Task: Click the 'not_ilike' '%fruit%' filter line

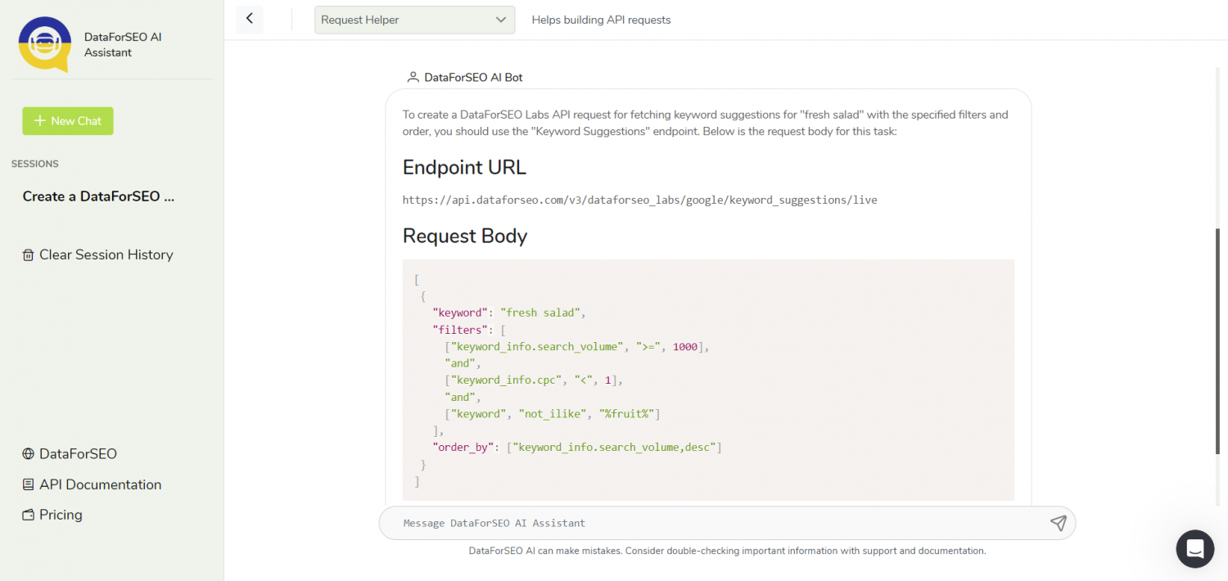Action: tap(552, 414)
